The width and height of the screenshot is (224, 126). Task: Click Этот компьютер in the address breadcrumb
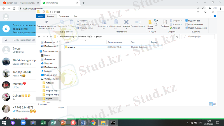pos(67,37)
